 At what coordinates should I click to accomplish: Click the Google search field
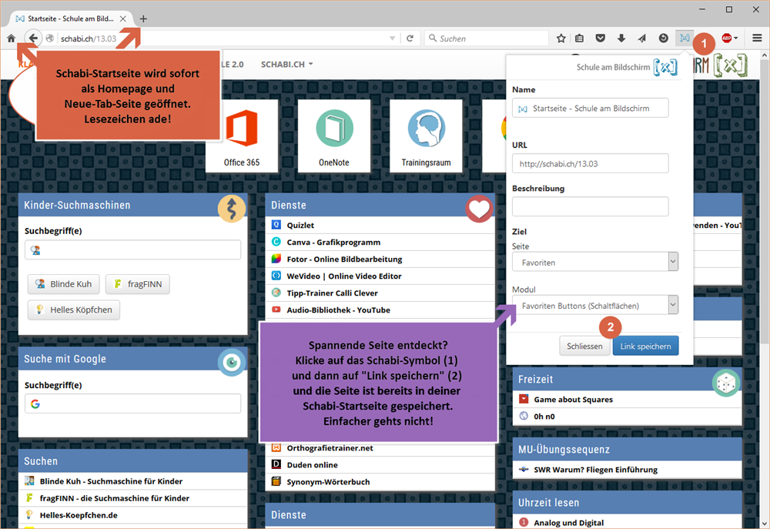[x=132, y=403]
